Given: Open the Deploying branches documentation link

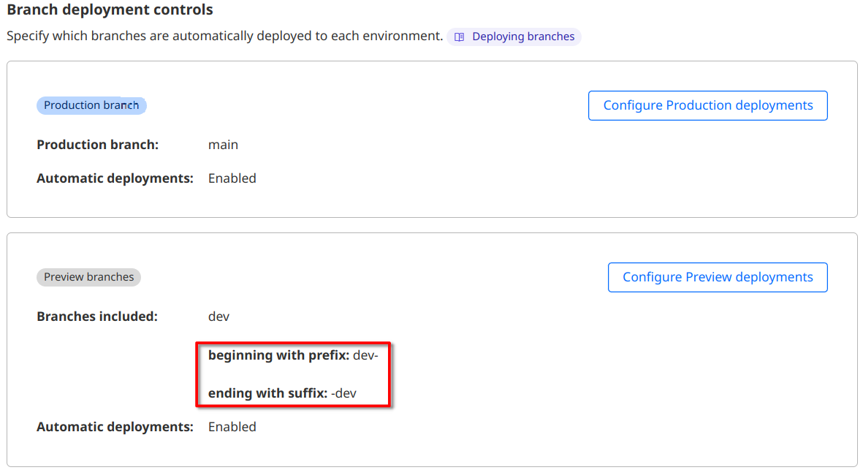Looking at the screenshot, I should tap(522, 37).
